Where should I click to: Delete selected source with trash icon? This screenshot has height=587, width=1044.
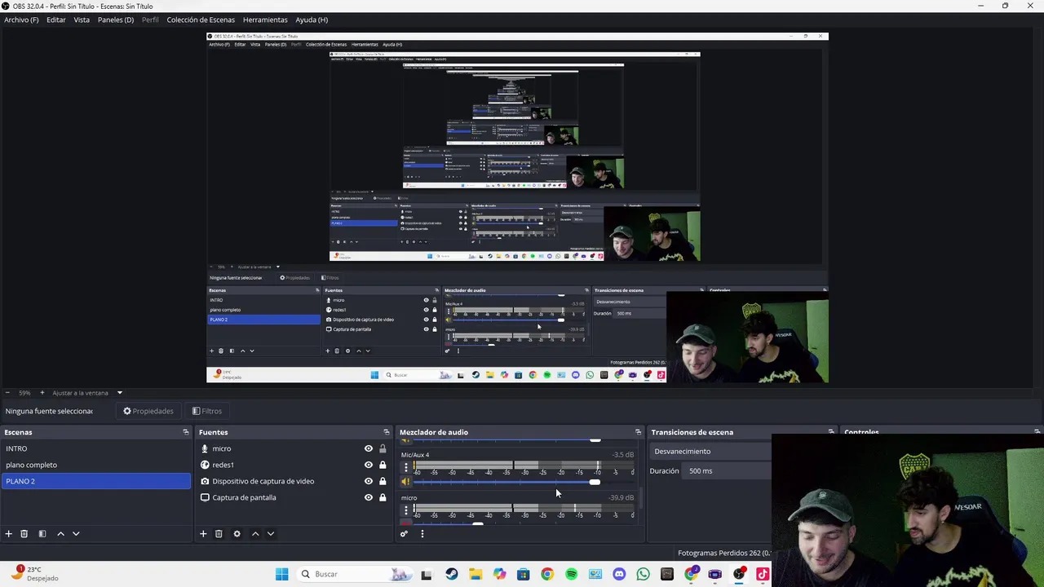219,534
